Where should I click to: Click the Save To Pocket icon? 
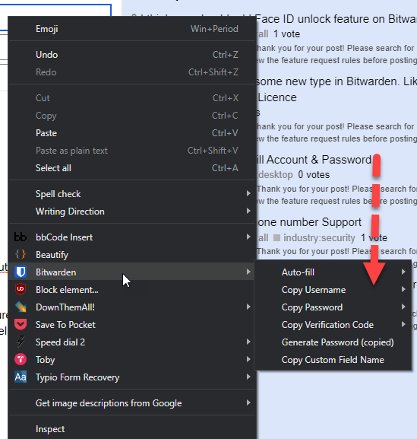[21, 324]
